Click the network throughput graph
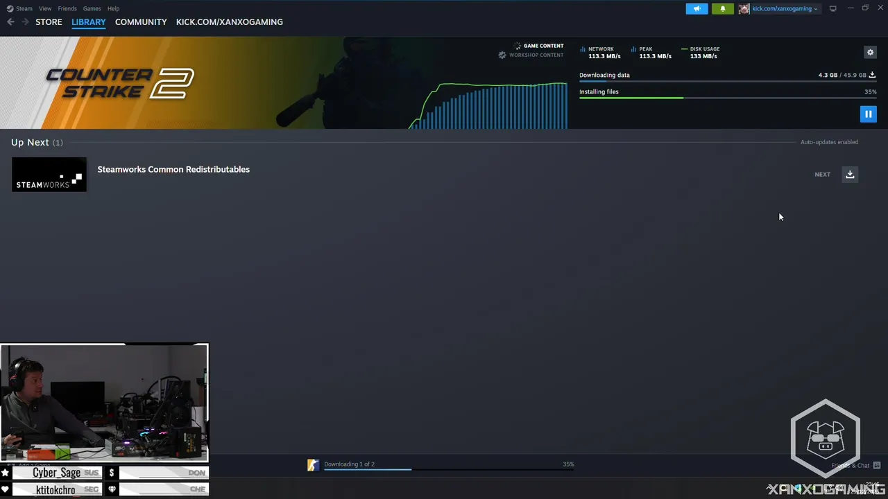Image resolution: width=888 pixels, height=499 pixels. click(488, 105)
